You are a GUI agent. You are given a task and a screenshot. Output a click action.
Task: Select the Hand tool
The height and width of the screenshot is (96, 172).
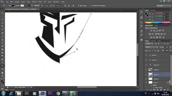pyautogui.click(x=2, y=73)
